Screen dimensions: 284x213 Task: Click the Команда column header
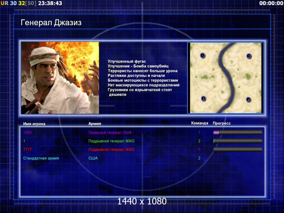coord(200,123)
